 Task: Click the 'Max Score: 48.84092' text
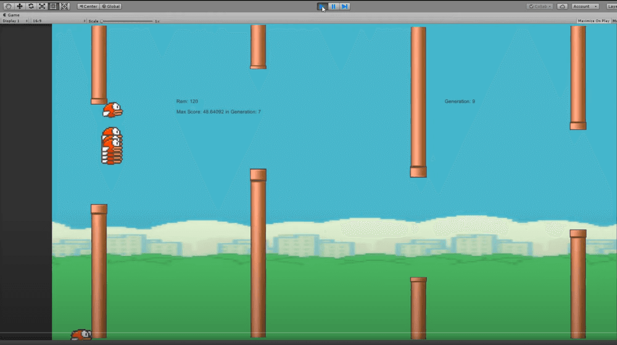[x=201, y=112]
